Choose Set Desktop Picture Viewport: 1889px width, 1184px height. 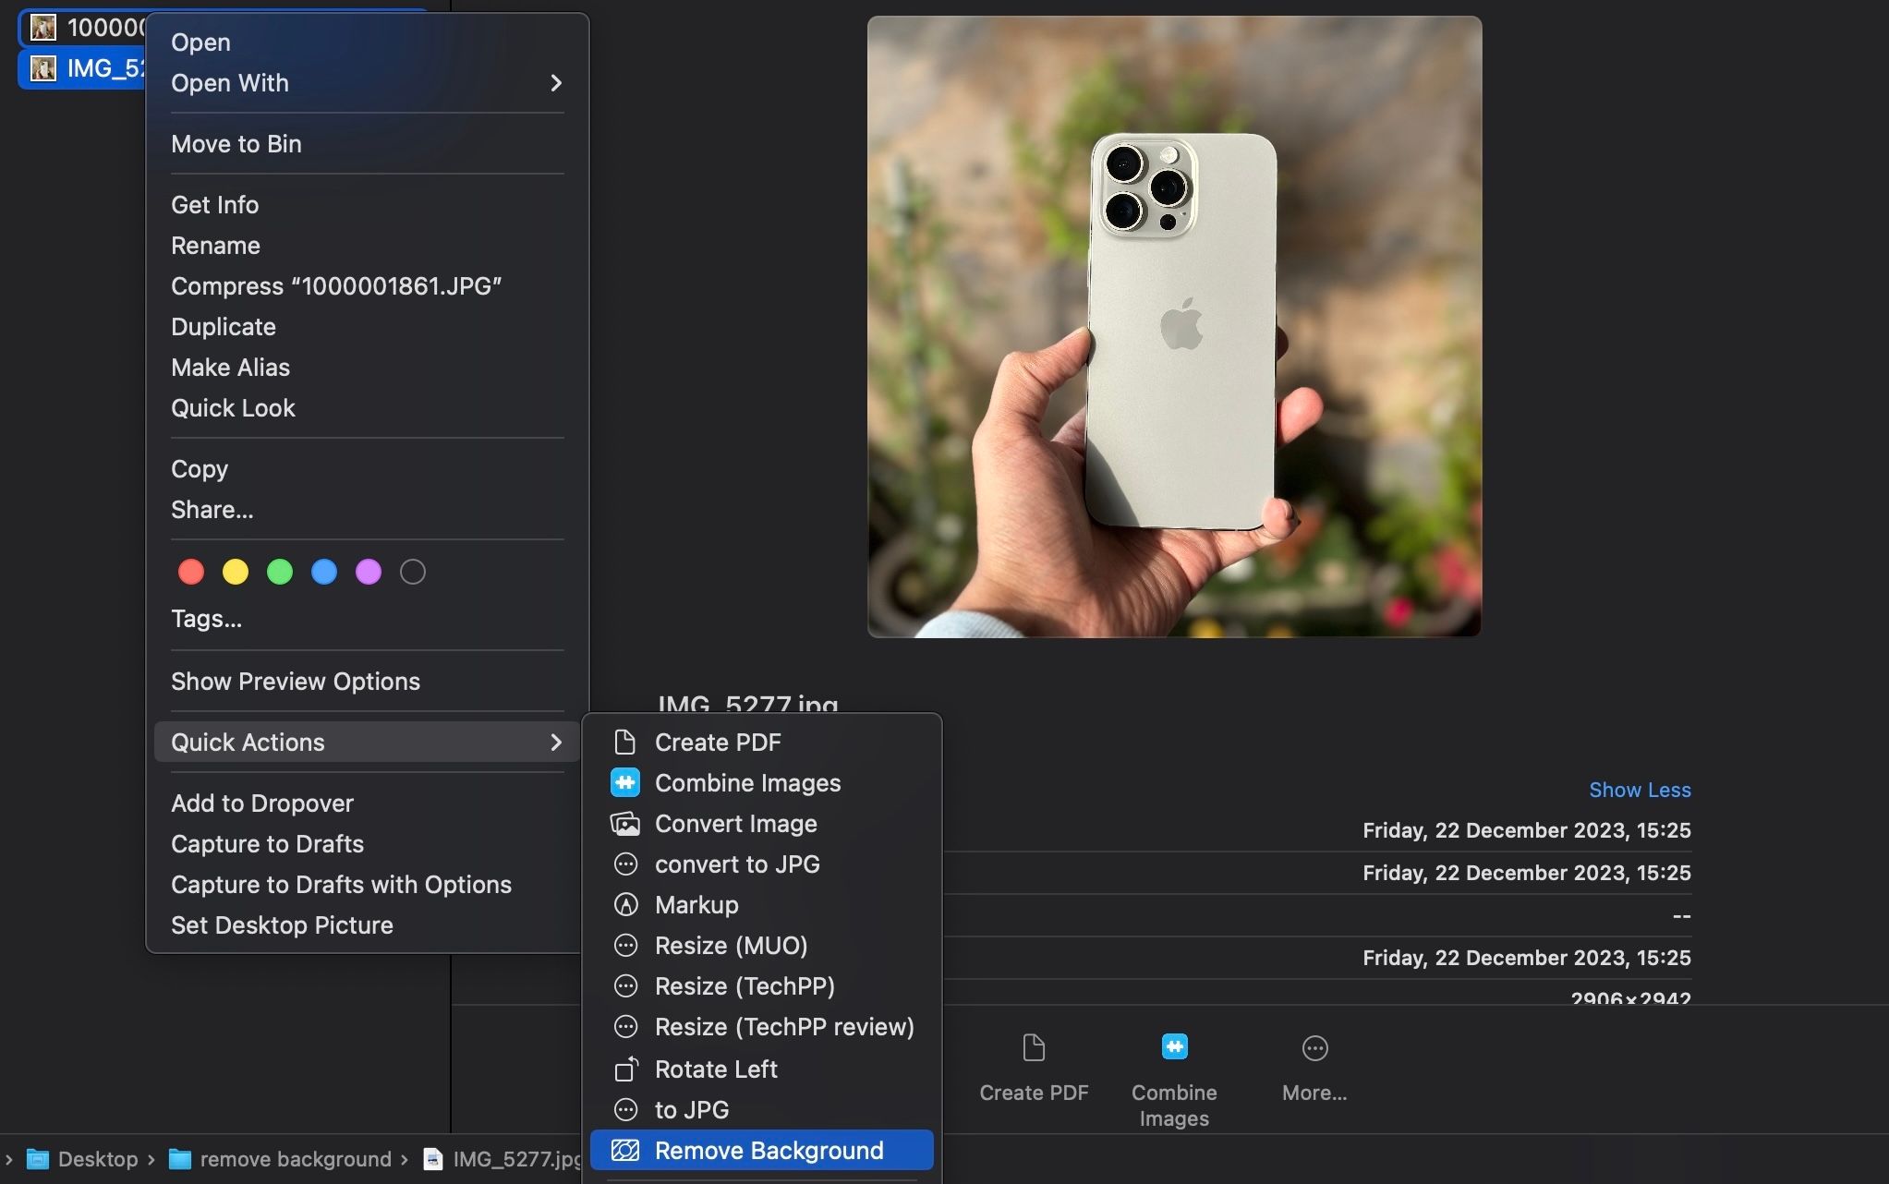coord(282,924)
